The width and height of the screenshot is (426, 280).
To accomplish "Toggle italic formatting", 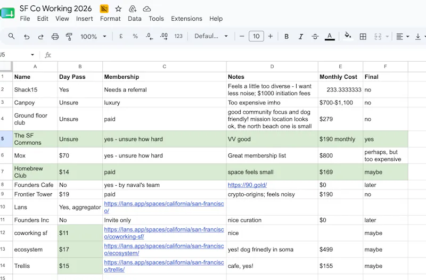I will (301, 36).
